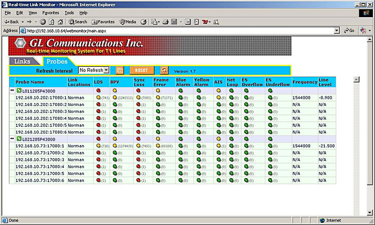Viewport: 375px width, 225px height.
Task: Open the Favorites menu
Action: pyautogui.click(x=51, y=13)
